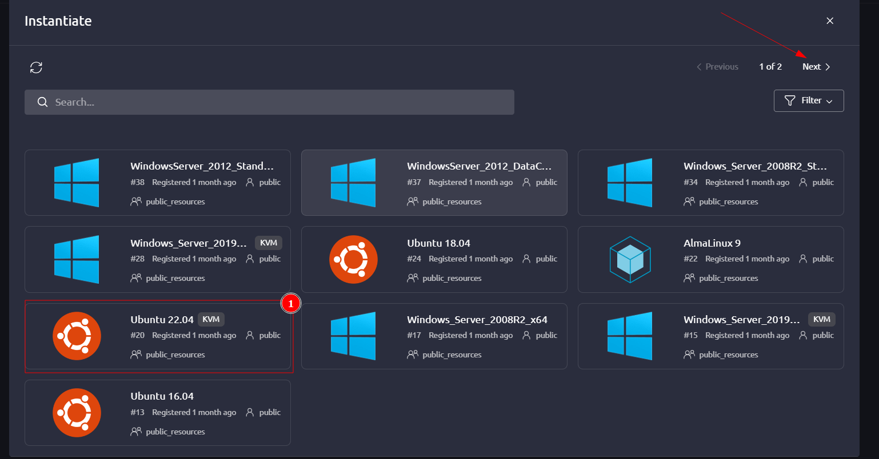The width and height of the screenshot is (879, 459).
Task: Select the WindowsServer_2012_DataC template card
Action: (434, 183)
